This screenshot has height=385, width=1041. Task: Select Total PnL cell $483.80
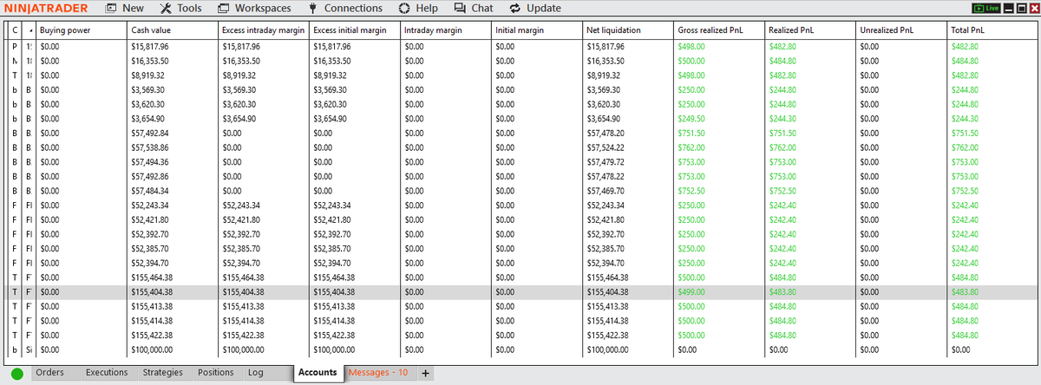click(992, 292)
